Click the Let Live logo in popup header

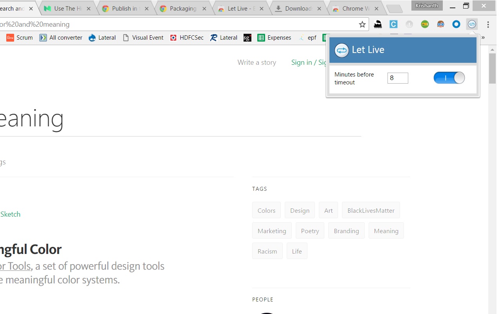(x=342, y=50)
